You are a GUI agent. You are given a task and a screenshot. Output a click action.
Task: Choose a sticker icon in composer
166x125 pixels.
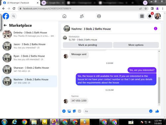tap(74, 111)
